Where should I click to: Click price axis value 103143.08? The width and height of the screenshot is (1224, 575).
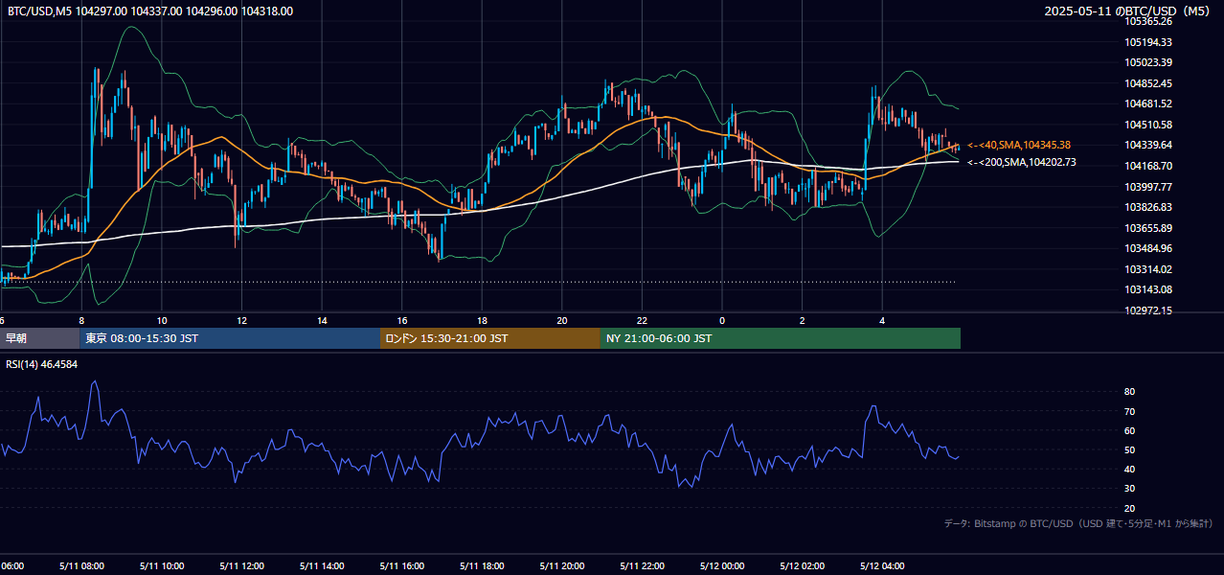click(1149, 289)
